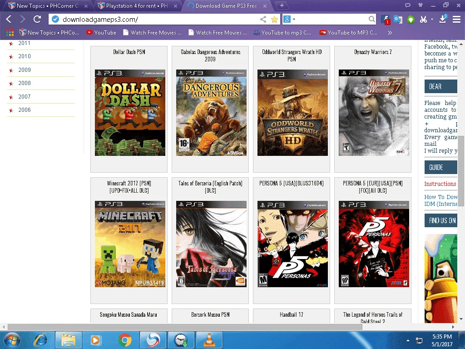Click the network icon in system tray

(x=419, y=340)
